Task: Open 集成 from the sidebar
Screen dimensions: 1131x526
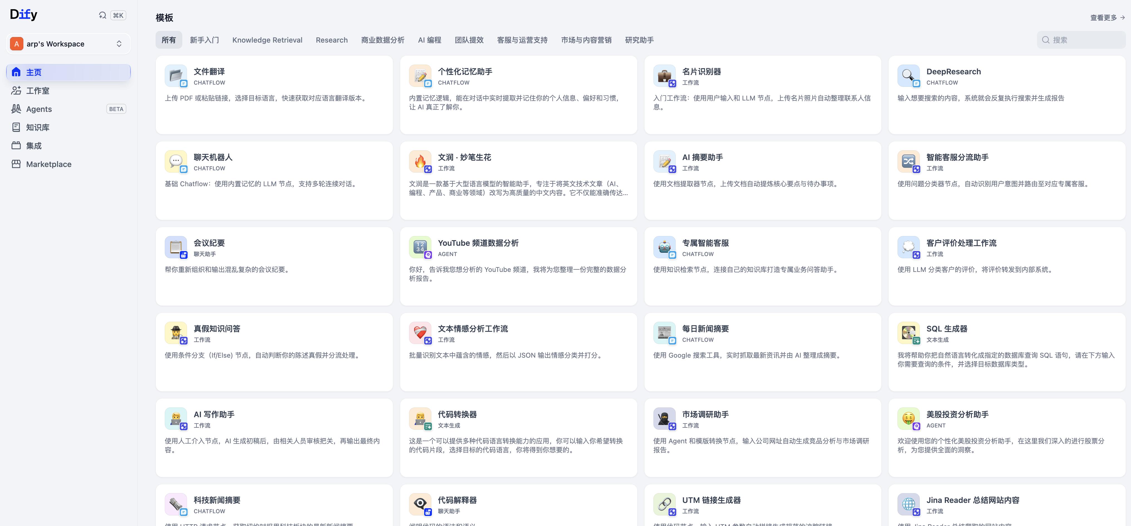Action: tap(68, 145)
